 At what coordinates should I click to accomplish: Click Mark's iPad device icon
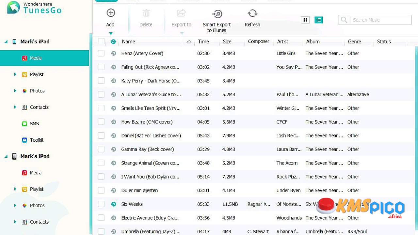tap(14, 42)
